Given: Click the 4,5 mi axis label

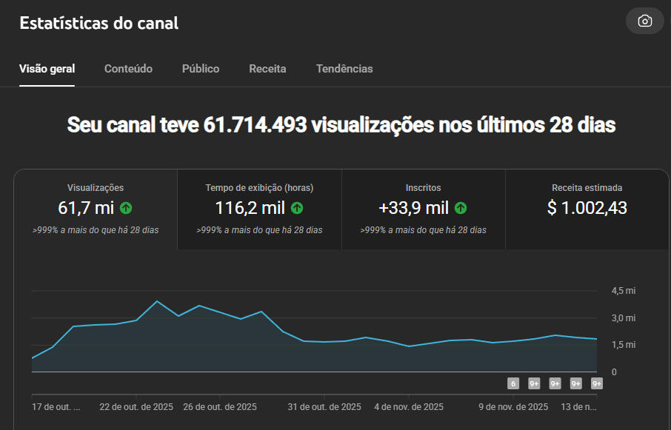Looking at the screenshot, I should pyautogui.click(x=623, y=291).
